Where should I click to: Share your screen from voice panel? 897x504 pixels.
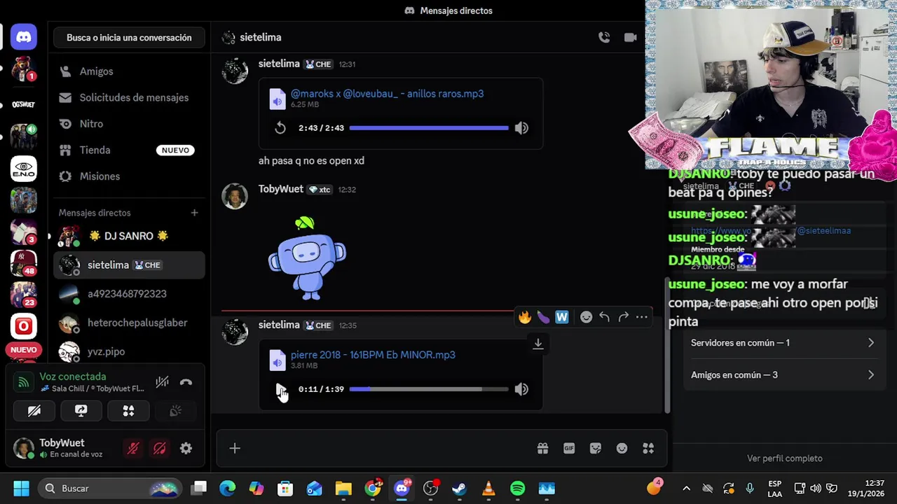pyautogui.click(x=81, y=411)
